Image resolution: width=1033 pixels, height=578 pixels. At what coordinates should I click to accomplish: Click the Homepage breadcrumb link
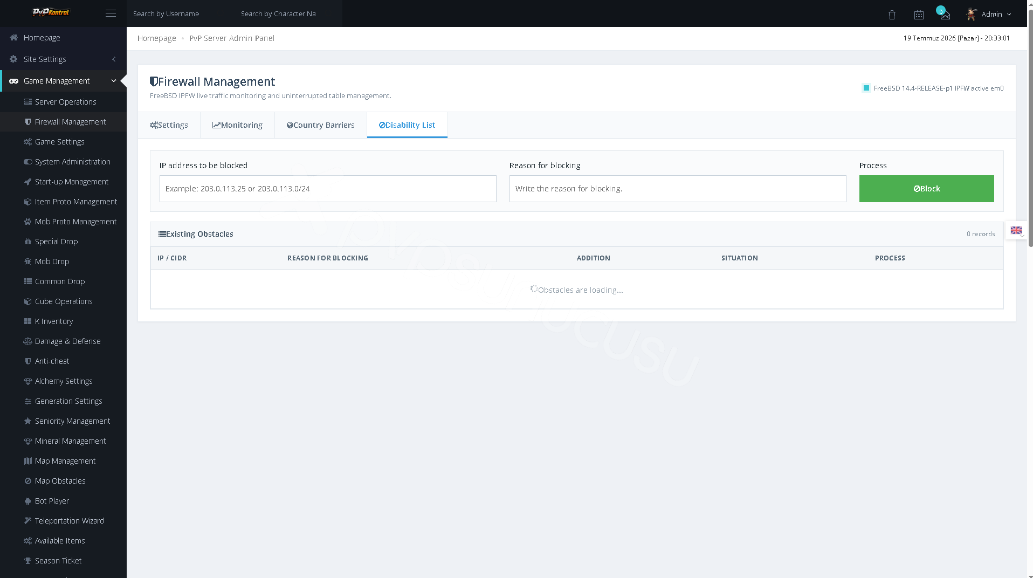point(157,38)
